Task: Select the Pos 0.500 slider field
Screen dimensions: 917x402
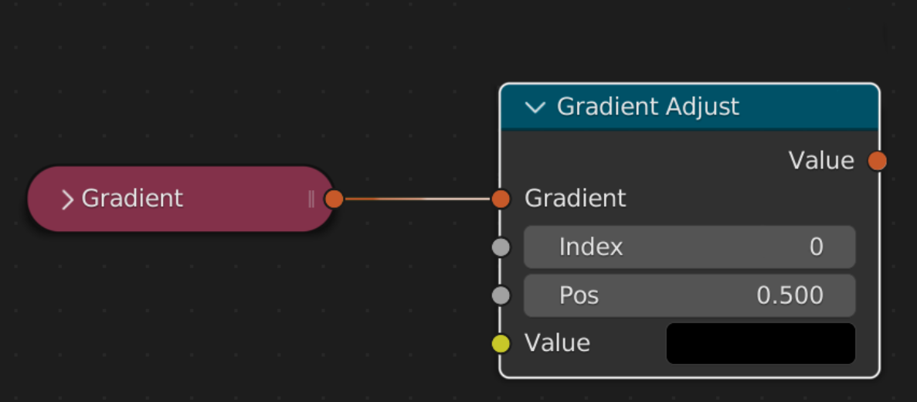Action: [x=690, y=295]
